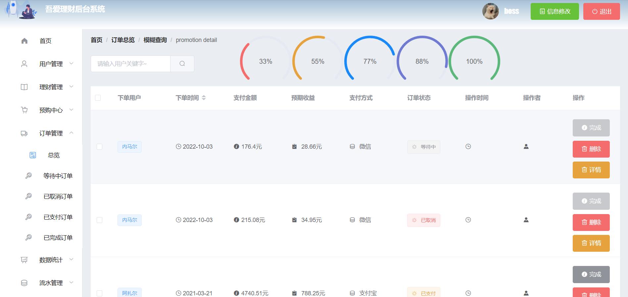The height and width of the screenshot is (297, 628).
Task: Go to 订单总览 breadcrumb link
Action: pyautogui.click(x=123, y=40)
